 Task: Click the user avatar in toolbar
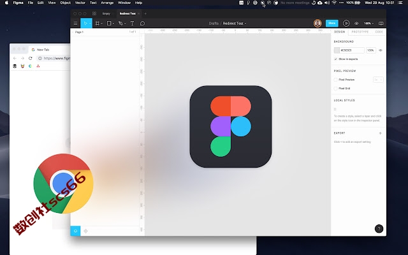tap(317, 23)
